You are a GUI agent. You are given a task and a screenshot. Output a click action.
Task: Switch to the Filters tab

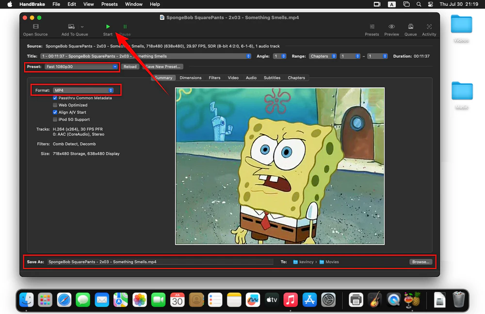click(x=214, y=78)
